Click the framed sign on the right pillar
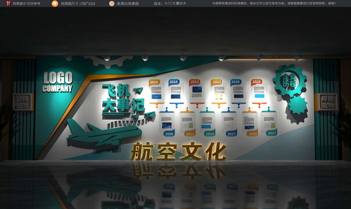Screen dimensions: 351x209 [x=327, y=102]
